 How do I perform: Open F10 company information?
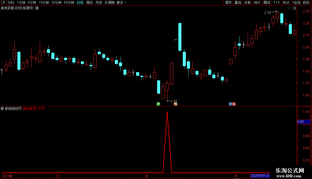[277, 2]
